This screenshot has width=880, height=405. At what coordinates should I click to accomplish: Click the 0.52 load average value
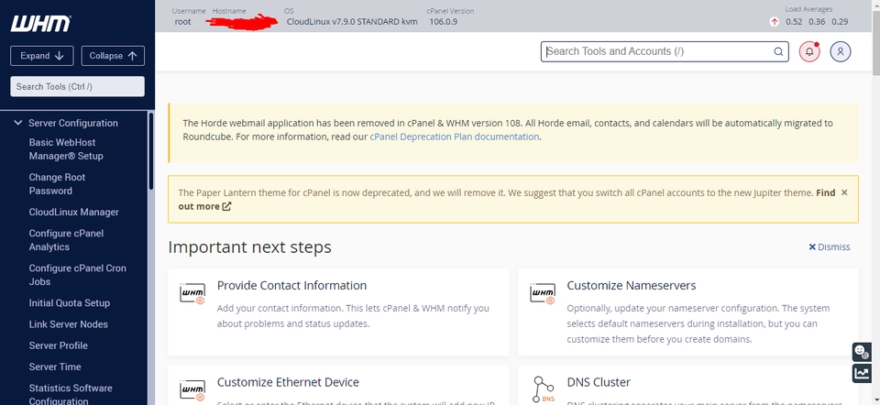click(794, 22)
